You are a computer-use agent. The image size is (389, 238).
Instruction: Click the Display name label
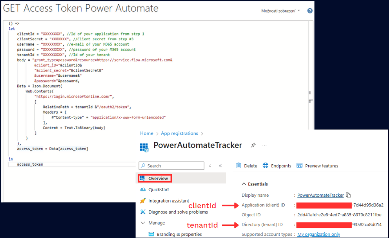pos(255,195)
